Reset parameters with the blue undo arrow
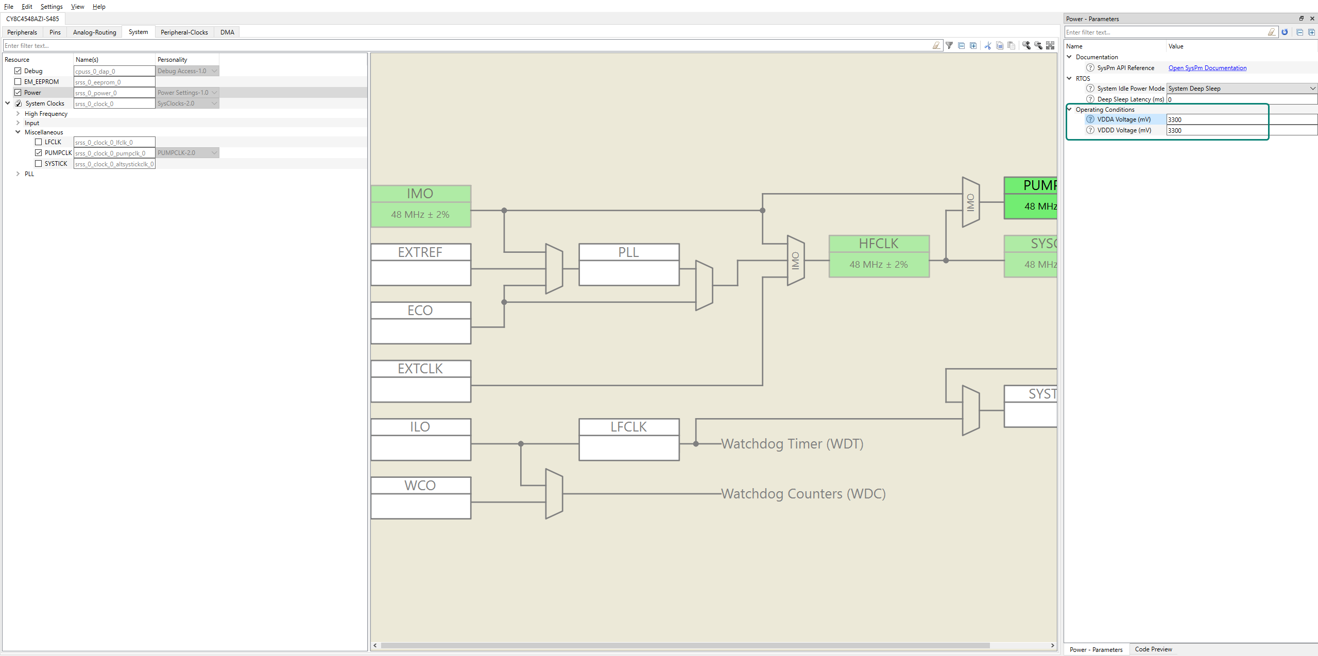 1285,32
